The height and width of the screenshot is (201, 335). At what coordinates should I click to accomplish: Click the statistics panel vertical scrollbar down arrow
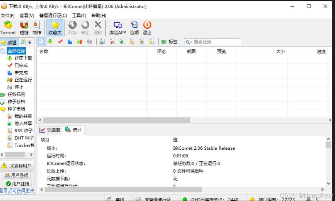click(x=328, y=183)
